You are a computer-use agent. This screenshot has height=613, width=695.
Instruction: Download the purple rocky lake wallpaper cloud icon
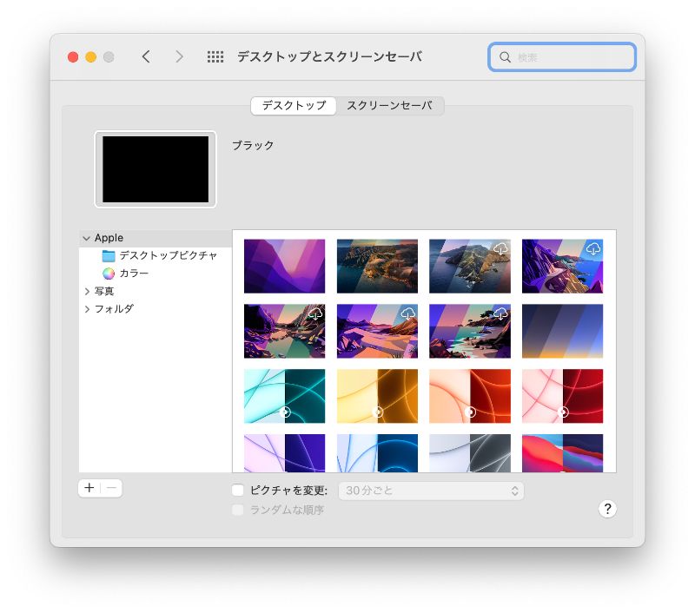315,314
